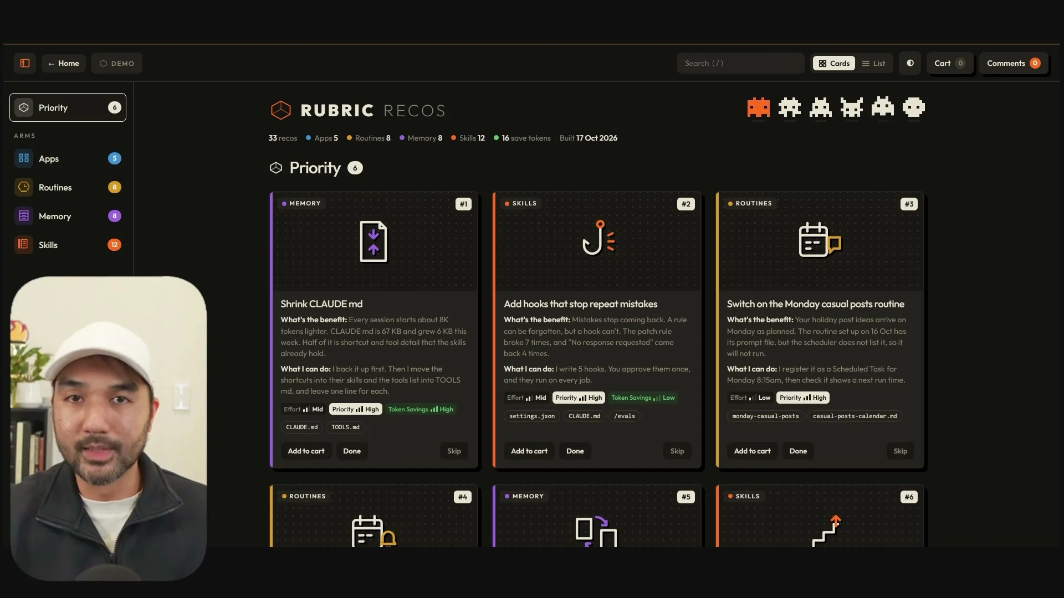Viewport: 1064px width, 598px height.
Task: Open the Comments panel
Action: click(x=1013, y=63)
